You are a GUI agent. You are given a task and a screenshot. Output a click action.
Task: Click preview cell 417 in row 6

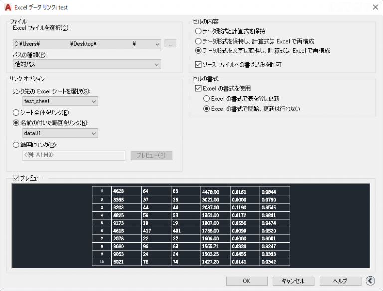coord(156,231)
